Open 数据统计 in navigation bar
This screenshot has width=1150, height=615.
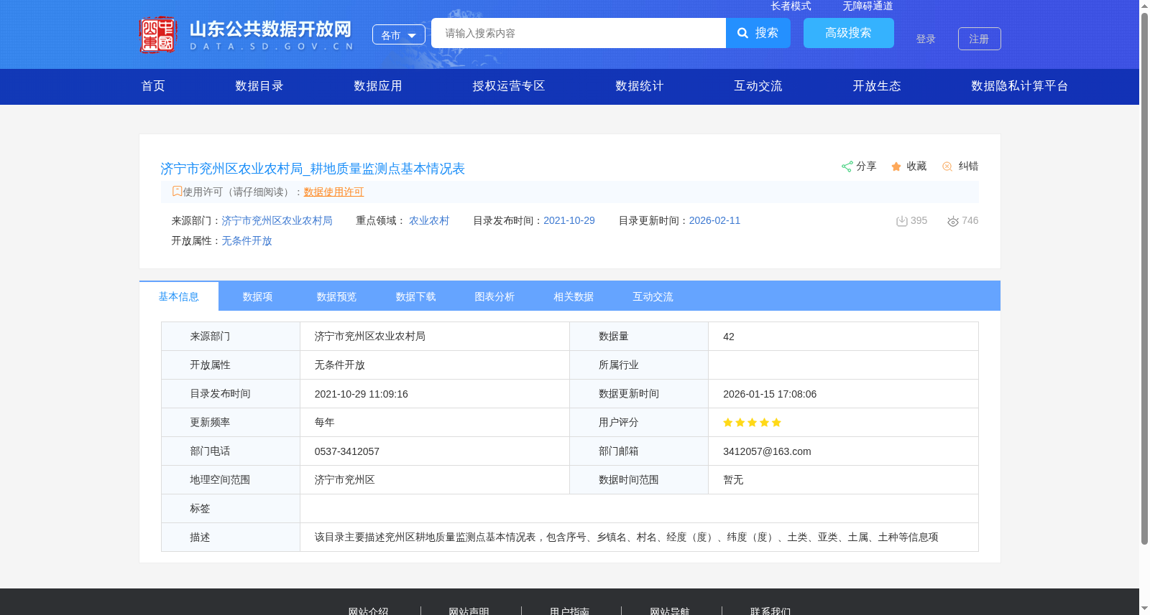640,86
